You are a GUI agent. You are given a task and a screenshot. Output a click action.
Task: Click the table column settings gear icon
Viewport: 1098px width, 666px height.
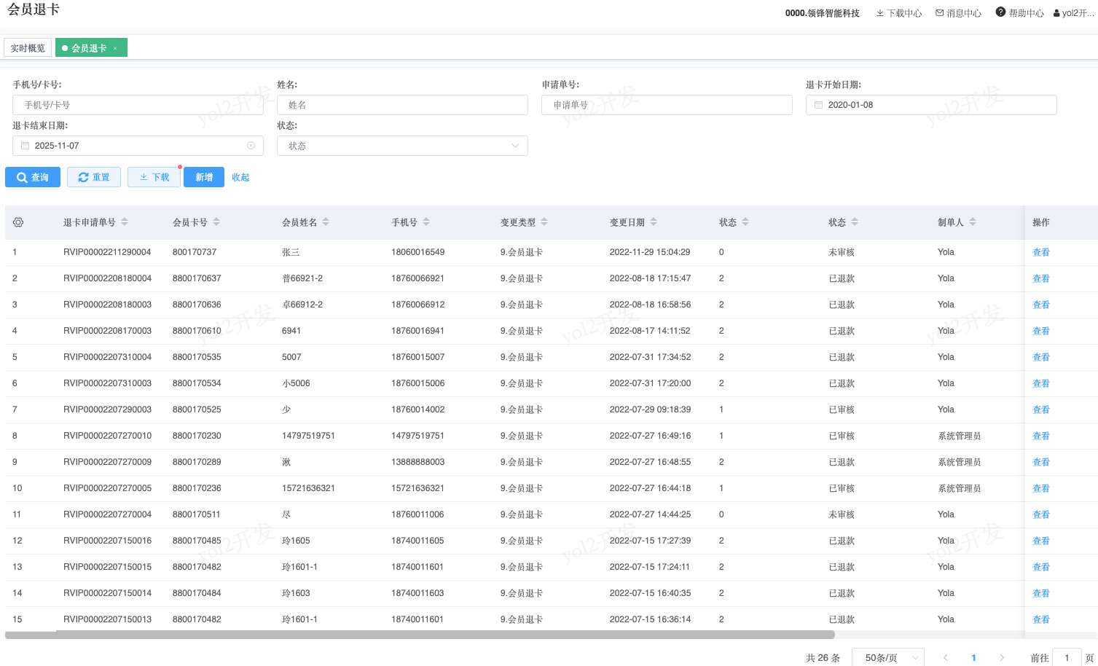coord(18,222)
